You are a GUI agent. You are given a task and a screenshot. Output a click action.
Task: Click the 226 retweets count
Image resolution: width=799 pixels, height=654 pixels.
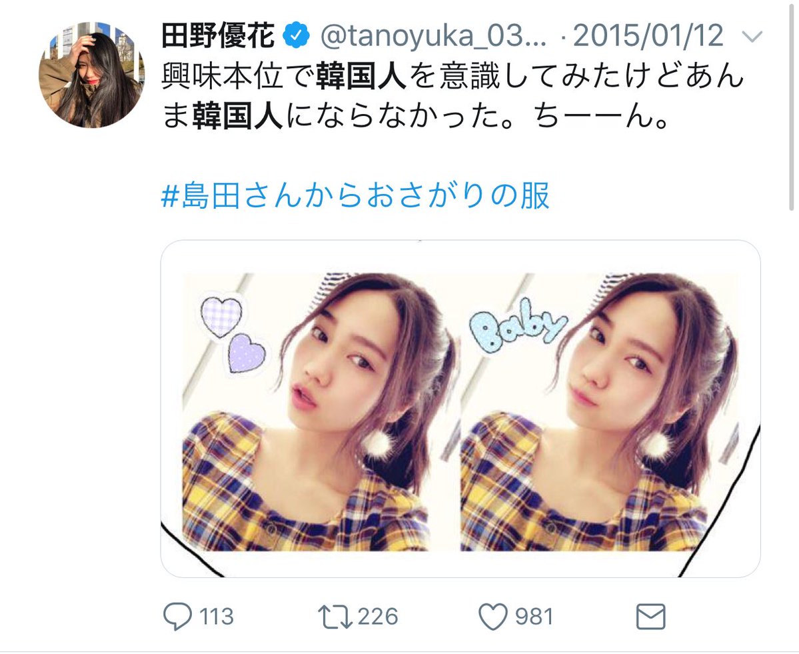[378, 616]
